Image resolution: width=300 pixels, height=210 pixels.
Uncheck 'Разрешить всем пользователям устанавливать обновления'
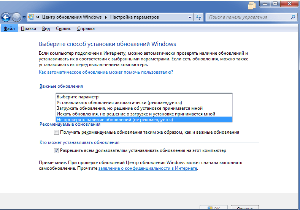pyautogui.click(x=56, y=151)
